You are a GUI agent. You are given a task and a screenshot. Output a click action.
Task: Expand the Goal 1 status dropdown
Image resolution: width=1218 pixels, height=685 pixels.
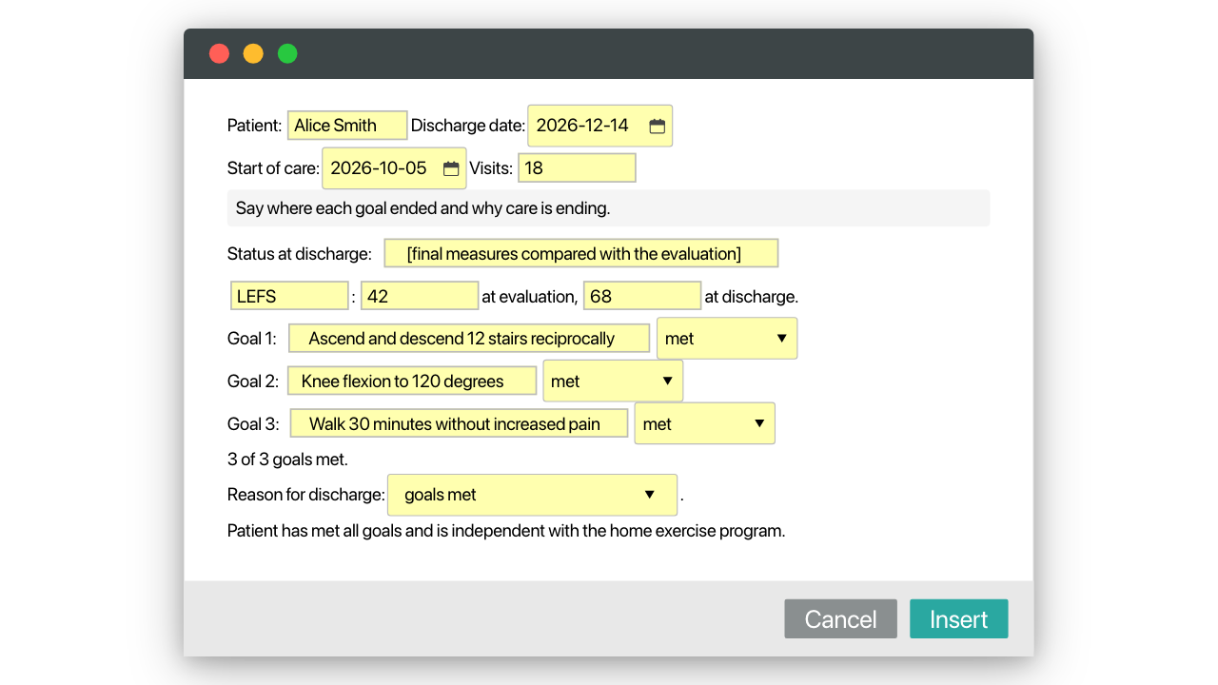727,339
